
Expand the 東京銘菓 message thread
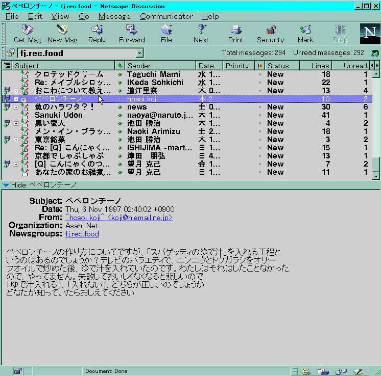click(16, 140)
